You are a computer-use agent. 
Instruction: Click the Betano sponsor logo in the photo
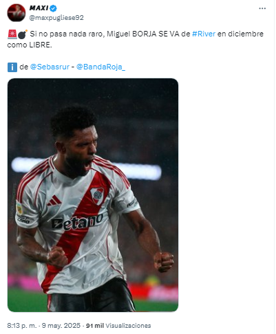pyautogui.click(x=77, y=222)
